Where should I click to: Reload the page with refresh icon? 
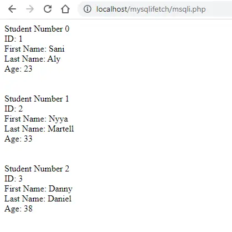pos(48,9)
